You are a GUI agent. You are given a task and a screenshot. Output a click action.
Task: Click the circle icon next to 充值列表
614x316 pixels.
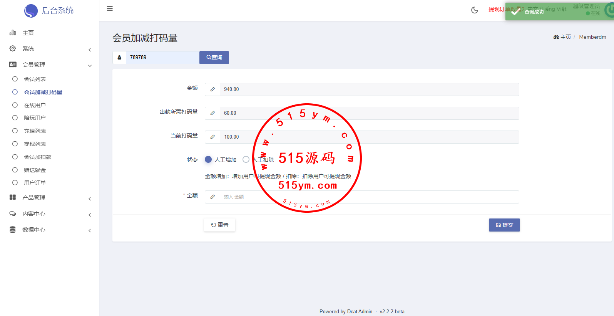pos(15,131)
